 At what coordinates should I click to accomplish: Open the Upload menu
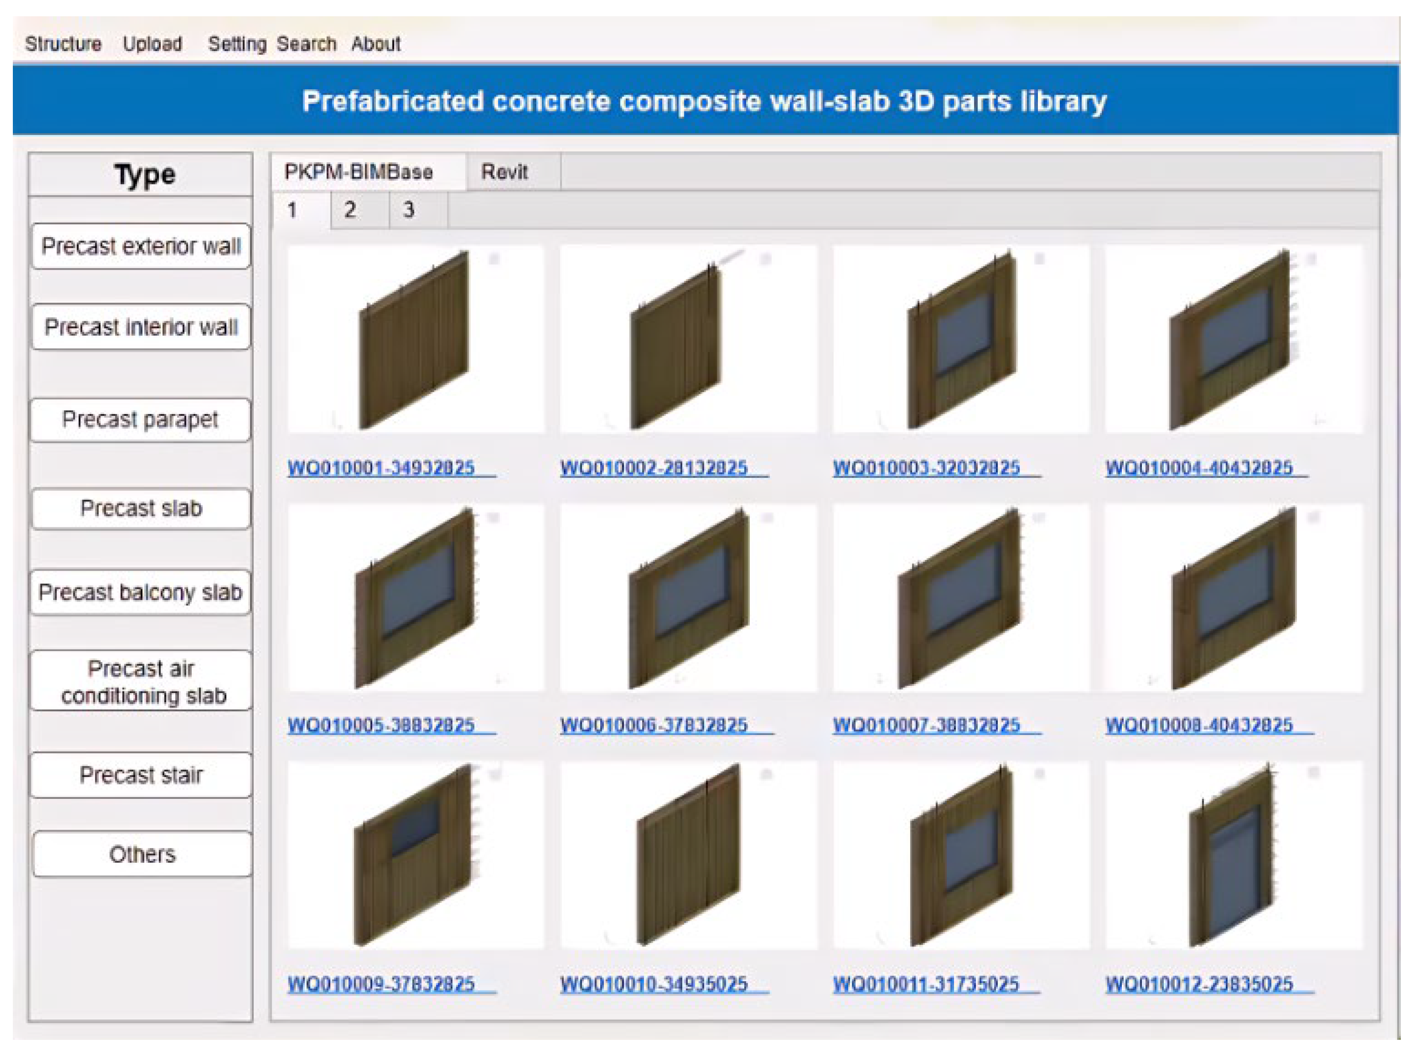pos(152,43)
